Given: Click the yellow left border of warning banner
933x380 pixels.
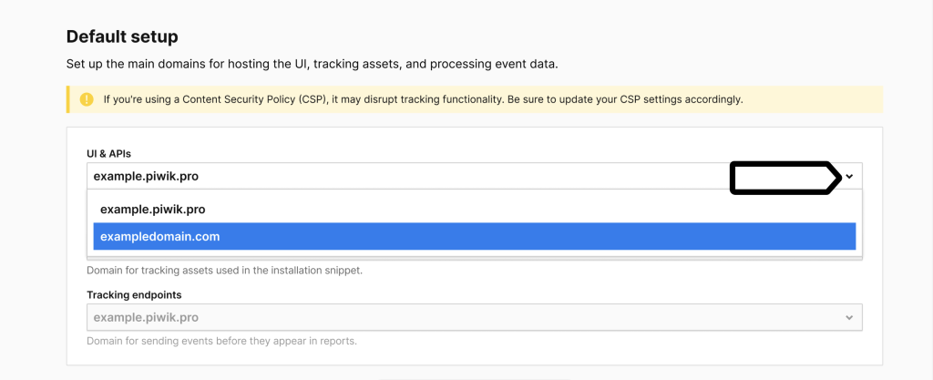Looking at the screenshot, I should (67, 99).
